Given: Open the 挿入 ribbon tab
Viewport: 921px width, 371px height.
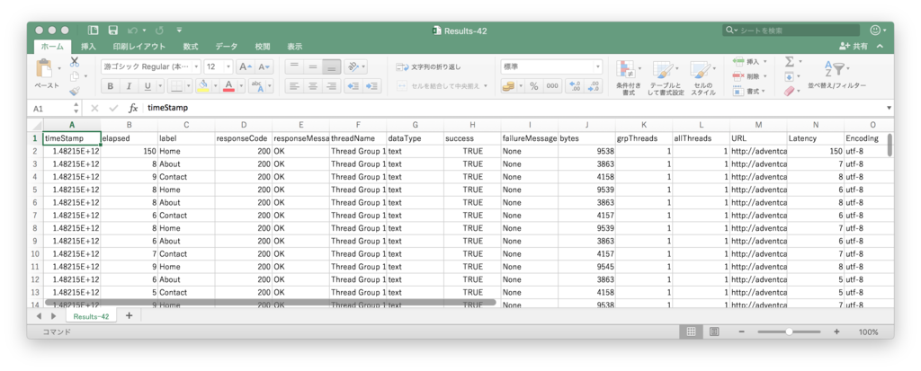Looking at the screenshot, I should [x=89, y=47].
